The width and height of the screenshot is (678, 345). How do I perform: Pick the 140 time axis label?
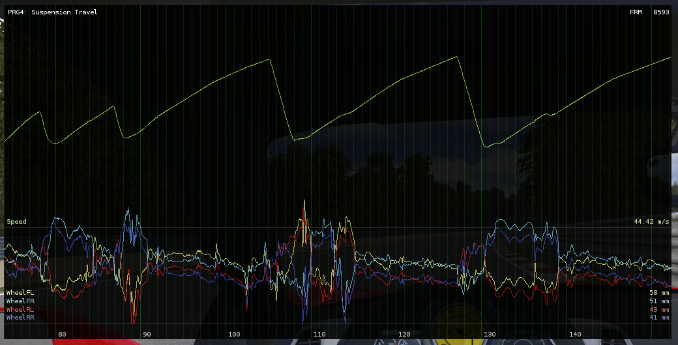click(x=575, y=334)
